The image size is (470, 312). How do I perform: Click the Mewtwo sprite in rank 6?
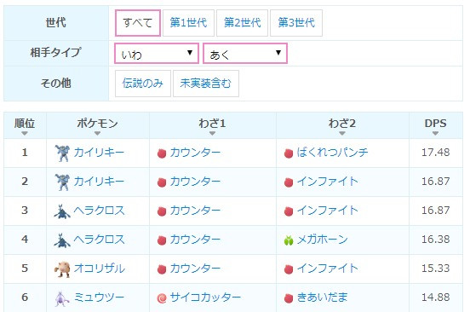click(62, 298)
